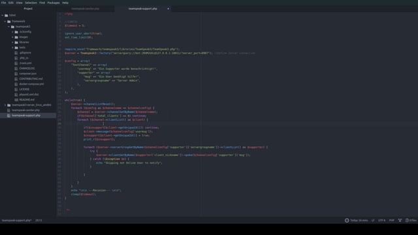Open the Find menu
Image resolution: width=418 pixels, height=235 pixels.
click(x=42, y=3)
